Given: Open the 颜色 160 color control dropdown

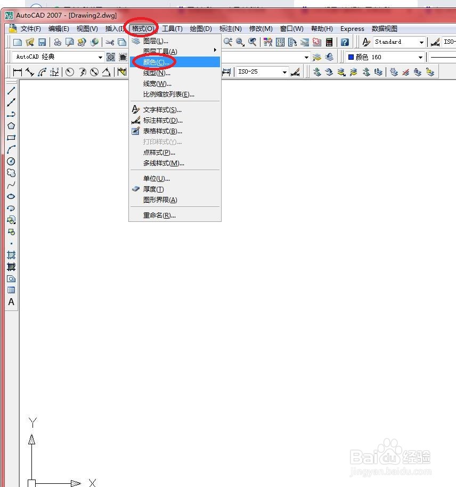Looking at the screenshot, I should (x=385, y=57).
